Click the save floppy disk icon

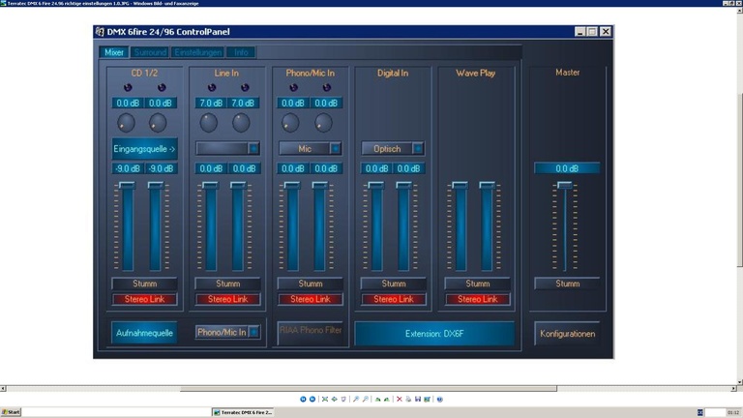click(x=418, y=399)
